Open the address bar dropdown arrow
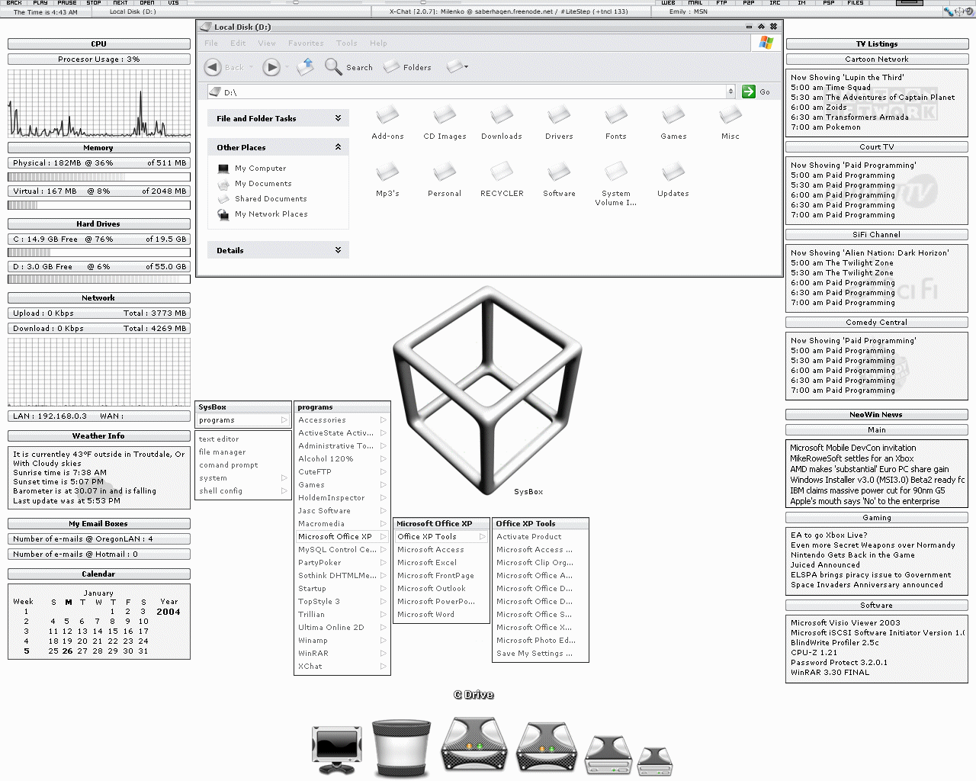This screenshot has width=976, height=781. (730, 92)
